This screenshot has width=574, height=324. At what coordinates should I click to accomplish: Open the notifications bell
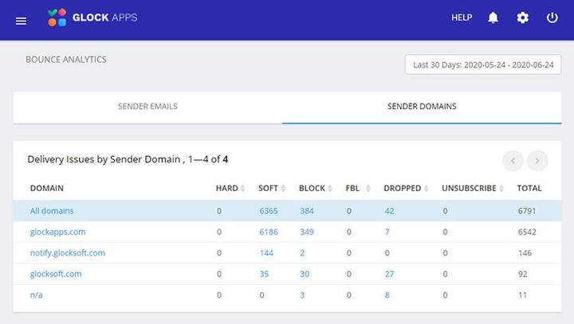pyautogui.click(x=493, y=18)
